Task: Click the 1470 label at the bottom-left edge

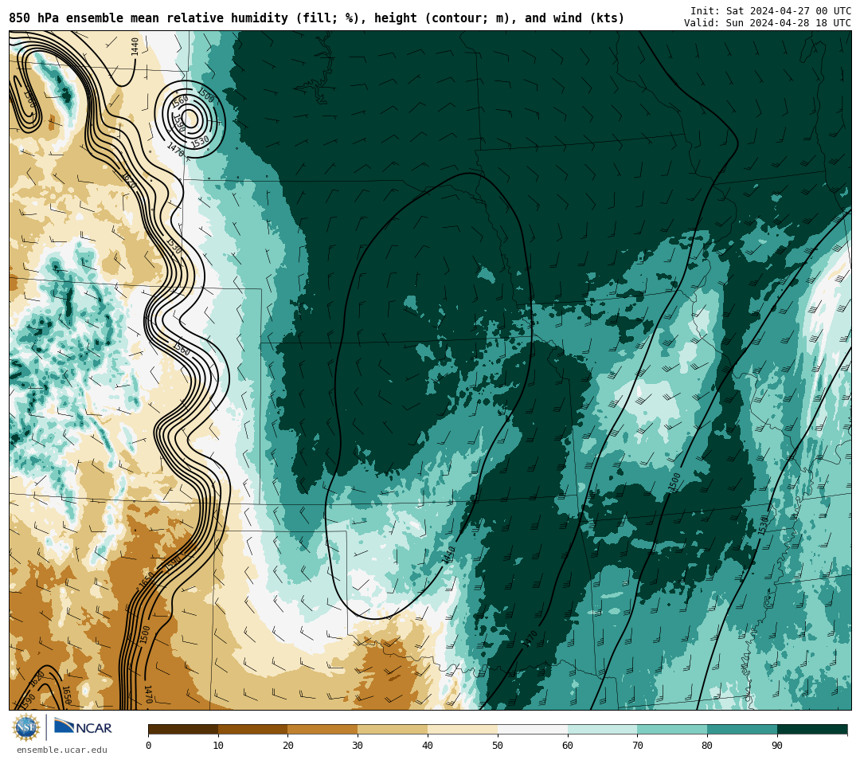Action: [x=147, y=694]
